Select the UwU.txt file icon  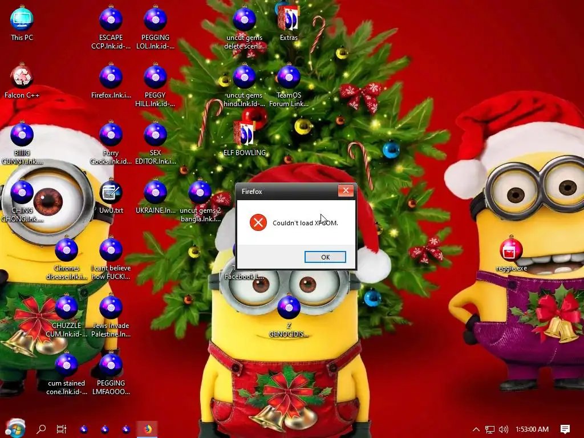[111, 196]
